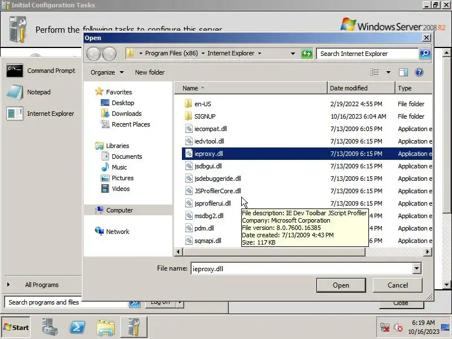Screen dimensions: 452x339
Task: Change view using the view layout icon
Action: (x=375, y=72)
